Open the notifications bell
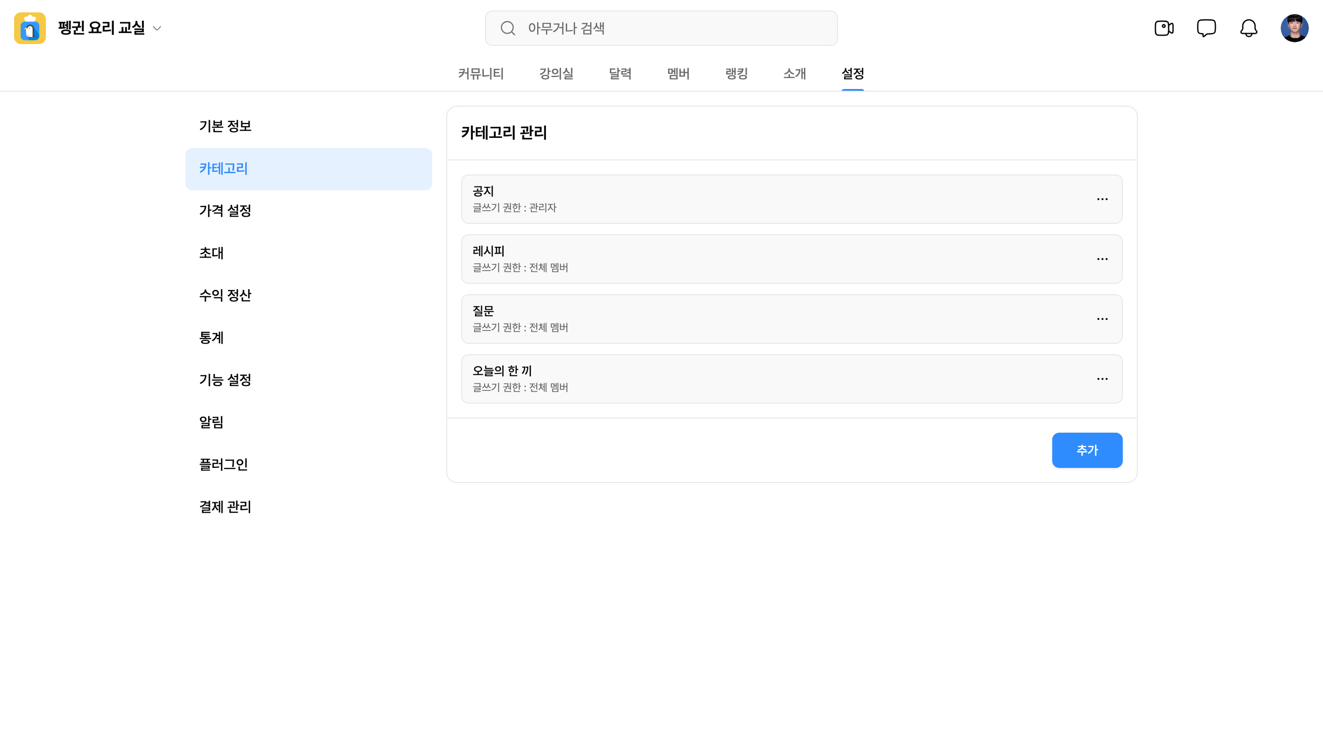 [1248, 28]
